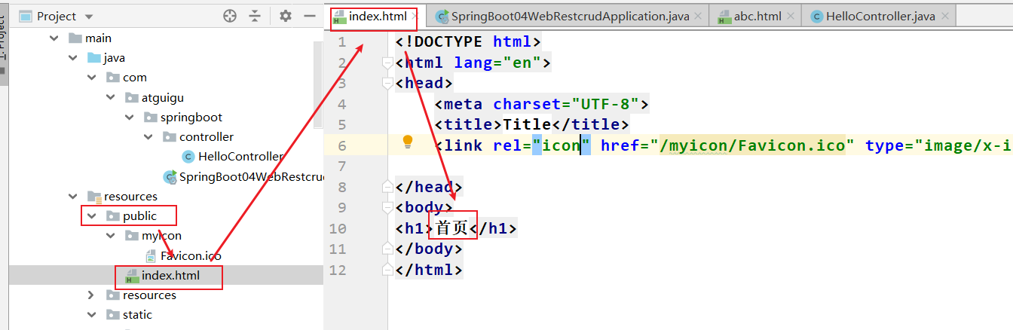Click the lang="en" attribute on line 2

(497, 63)
